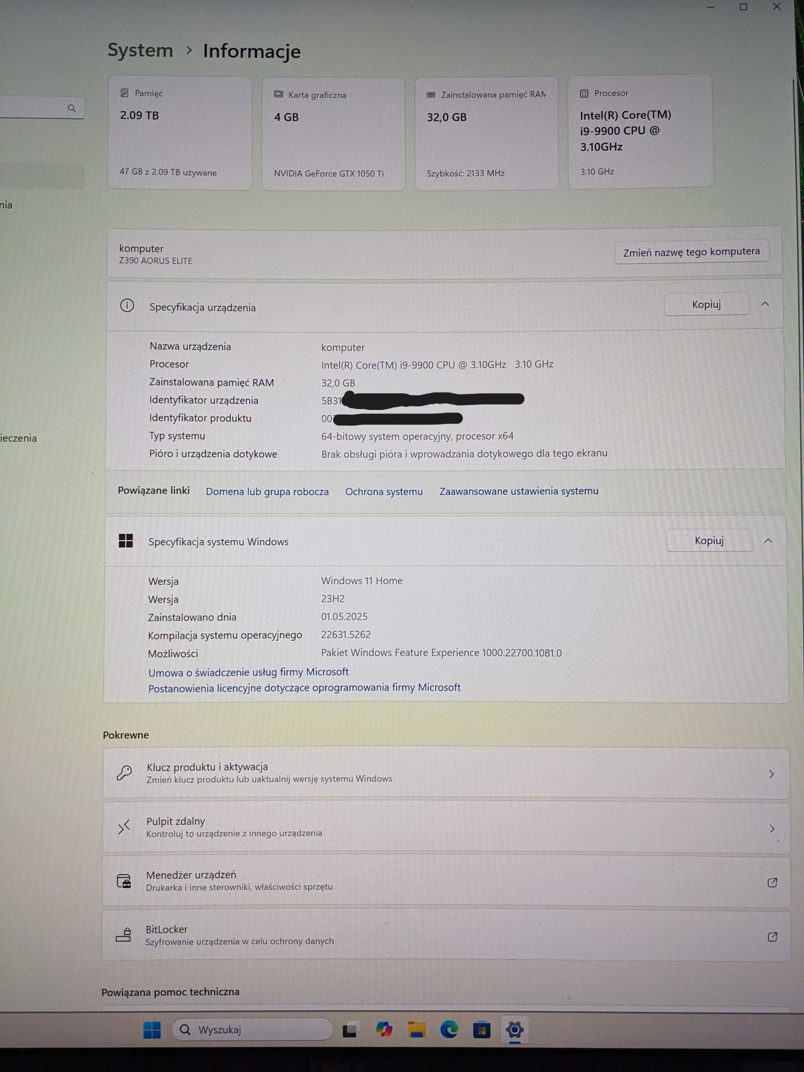This screenshot has width=804, height=1072.
Task: Click Pakiet Windows Feature Experience value
Action: coord(441,653)
